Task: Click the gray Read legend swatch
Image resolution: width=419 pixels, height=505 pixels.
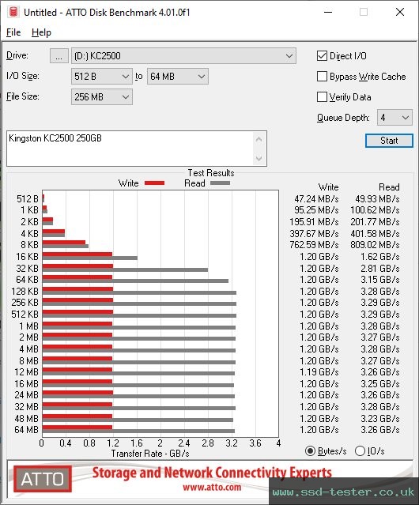Action: point(221,183)
